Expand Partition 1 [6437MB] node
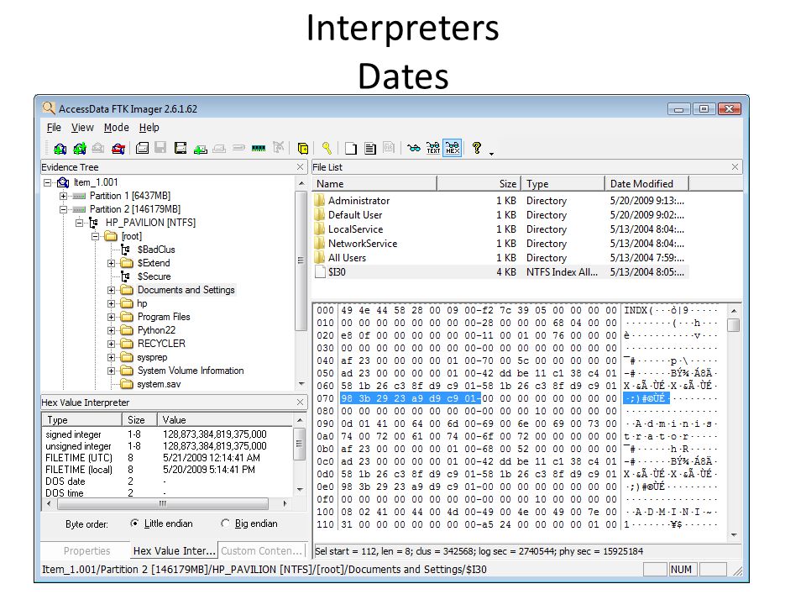This screenshot has width=806, height=605. [x=63, y=196]
